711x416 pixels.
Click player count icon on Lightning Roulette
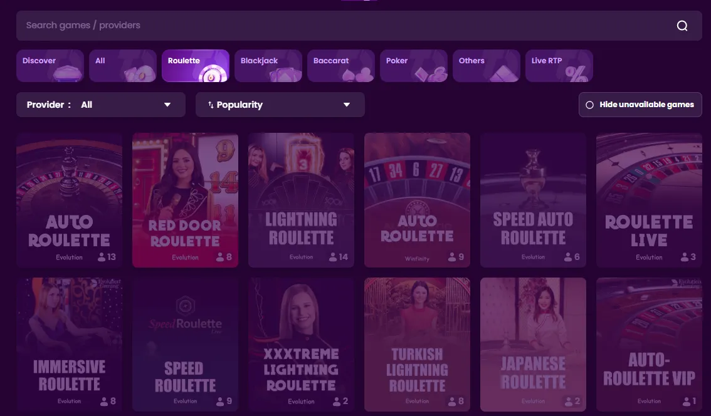[333, 257]
